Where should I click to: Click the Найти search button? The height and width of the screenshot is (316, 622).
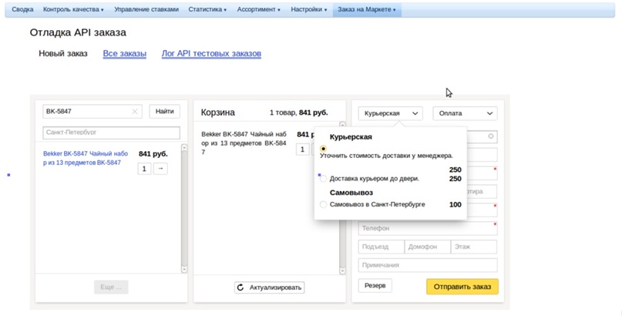click(x=164, y=112)
